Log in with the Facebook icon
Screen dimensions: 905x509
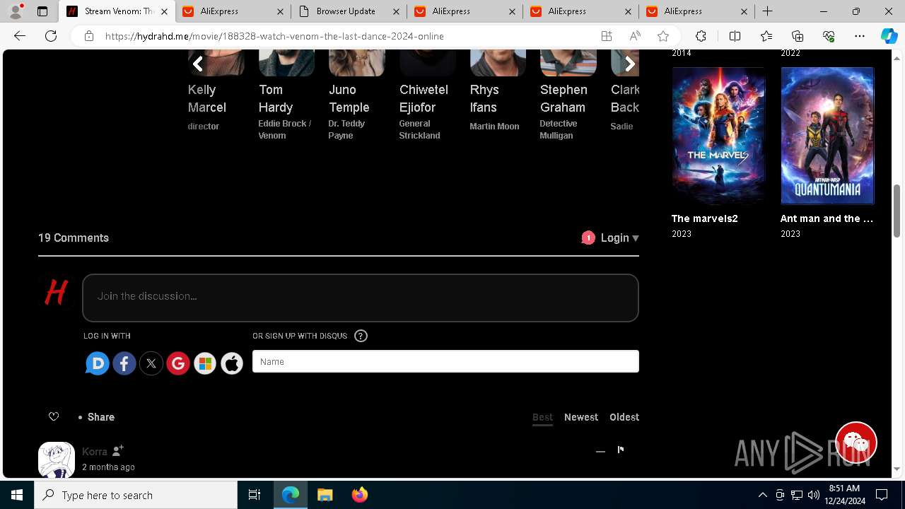(124, 363)
